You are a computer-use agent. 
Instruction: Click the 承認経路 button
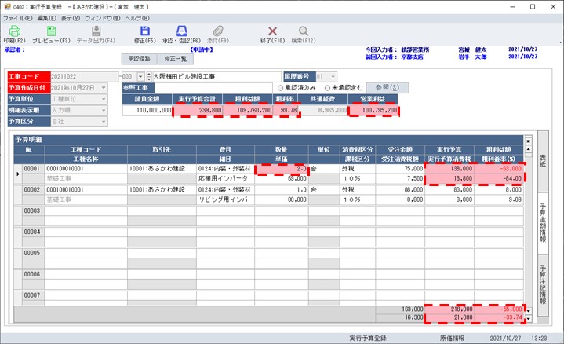(x=139, y=59)
